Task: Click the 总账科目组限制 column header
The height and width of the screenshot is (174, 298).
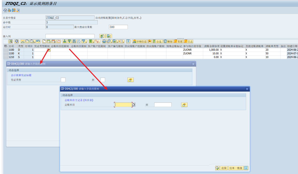Action: pyautogui.click(x=61, y=46)
